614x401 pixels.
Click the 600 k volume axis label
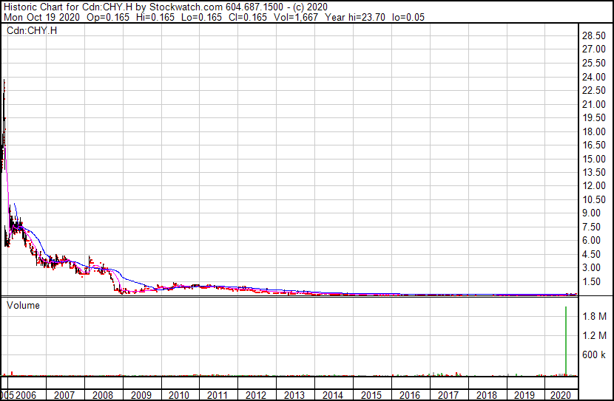coord(594,354)
